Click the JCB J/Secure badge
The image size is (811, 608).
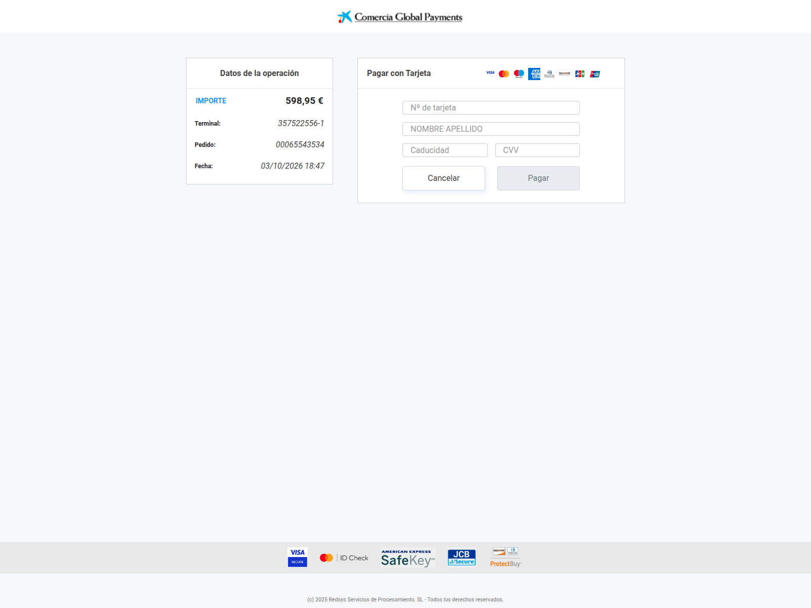coord(462,558)
